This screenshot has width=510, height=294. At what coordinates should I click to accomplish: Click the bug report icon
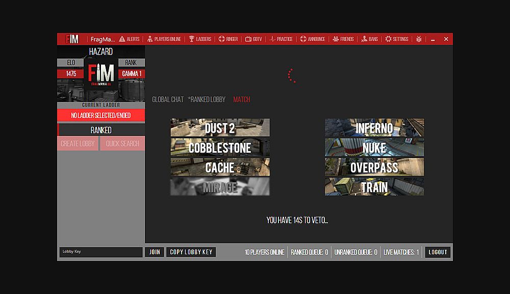pos(419,39)
